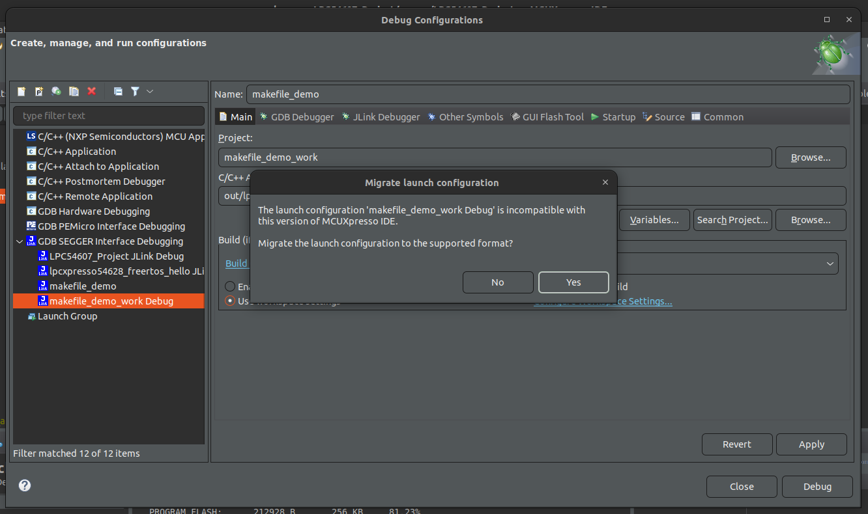Create a new launch configuration

tap(22, 92)
